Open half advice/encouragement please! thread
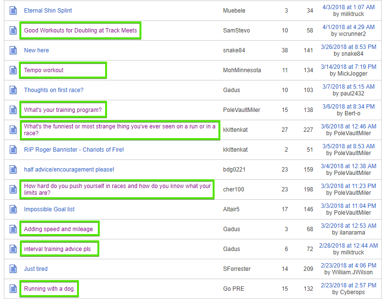The image size is (387, 299). coord(69,170)
